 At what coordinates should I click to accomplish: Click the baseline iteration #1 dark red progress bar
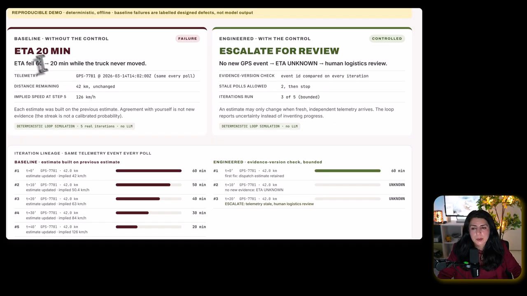(x=149, y=171)
